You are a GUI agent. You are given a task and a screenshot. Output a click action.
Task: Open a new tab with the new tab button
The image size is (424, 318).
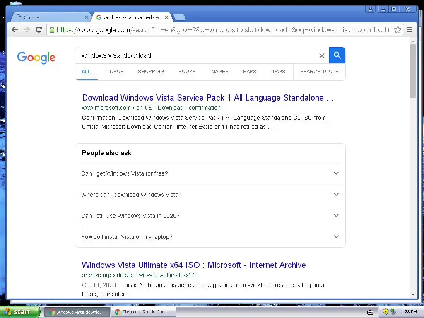click(x=179, y=17)
